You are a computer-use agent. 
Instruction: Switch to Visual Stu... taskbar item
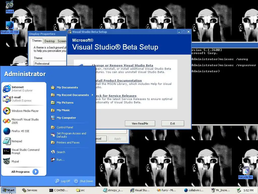pos(140,190)
